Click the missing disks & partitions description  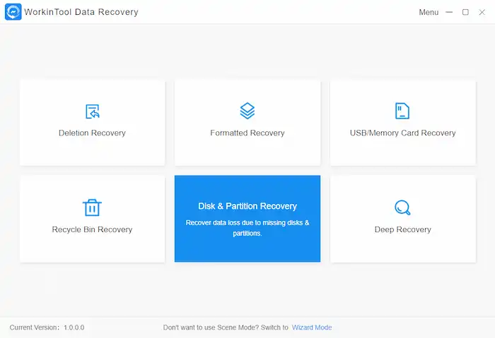click(x=248, y=228)
